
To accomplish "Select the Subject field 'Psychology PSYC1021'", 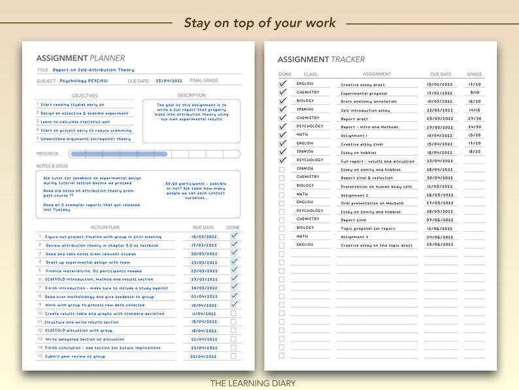I will 84,80.
